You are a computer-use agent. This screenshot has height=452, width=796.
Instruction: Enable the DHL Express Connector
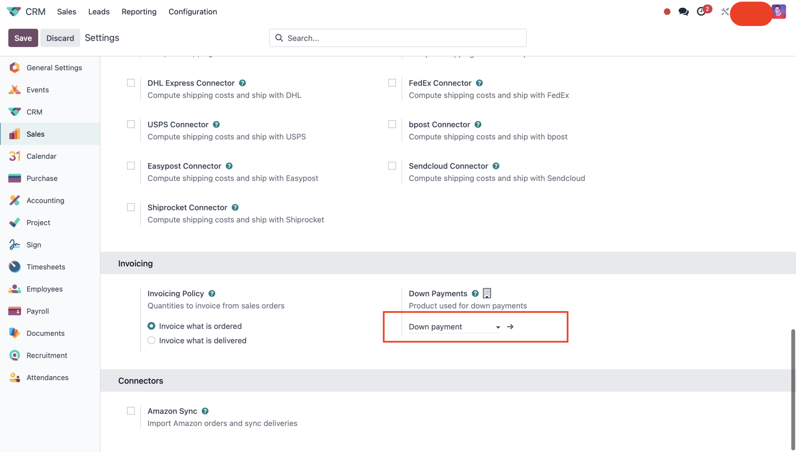click(131, 82)
